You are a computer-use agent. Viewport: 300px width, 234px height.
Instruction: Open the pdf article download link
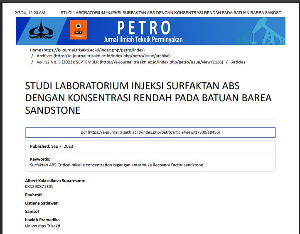(x=150, y=132)
